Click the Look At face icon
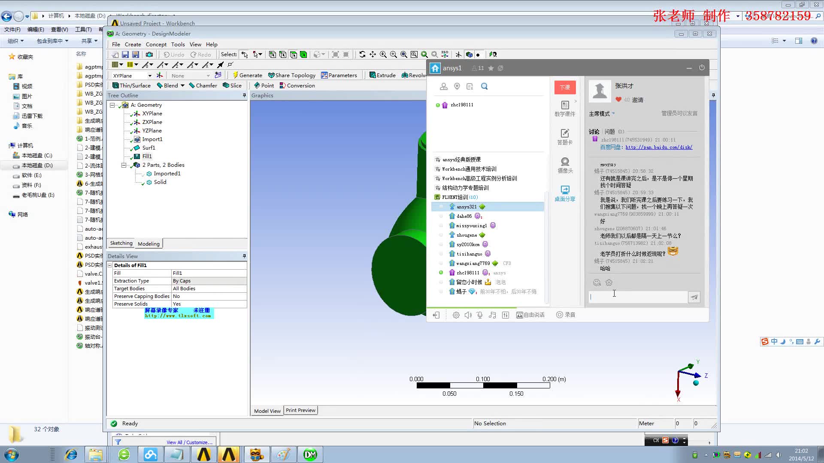 [493, 54]
